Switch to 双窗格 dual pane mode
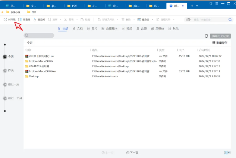 point(25,19)
